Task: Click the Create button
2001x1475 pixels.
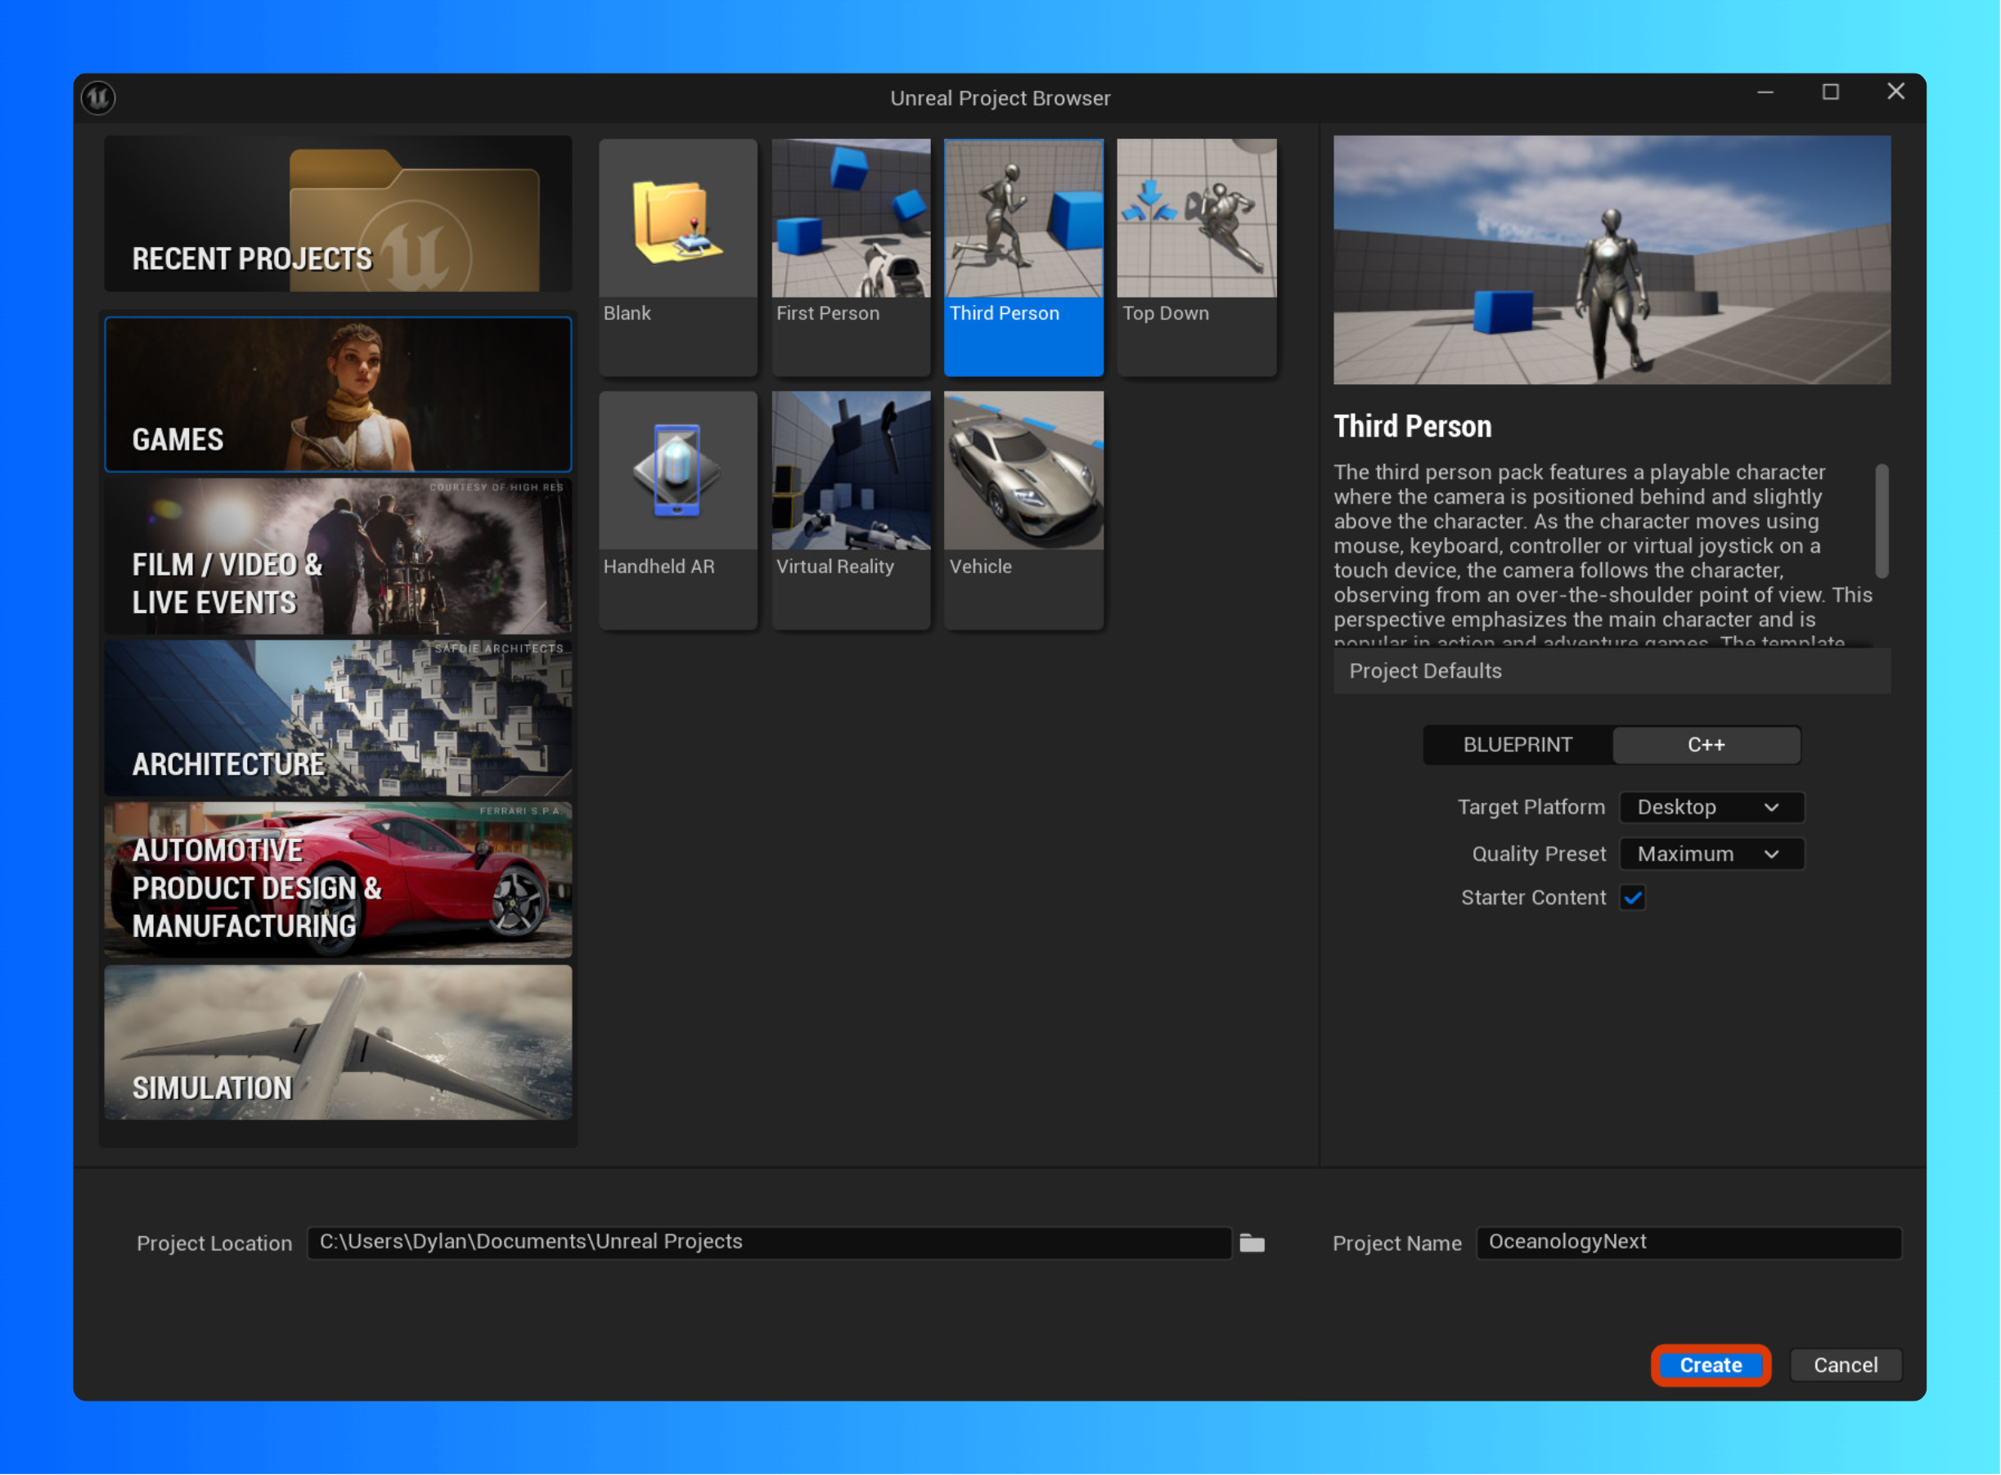Action: coord(1711,1365)
